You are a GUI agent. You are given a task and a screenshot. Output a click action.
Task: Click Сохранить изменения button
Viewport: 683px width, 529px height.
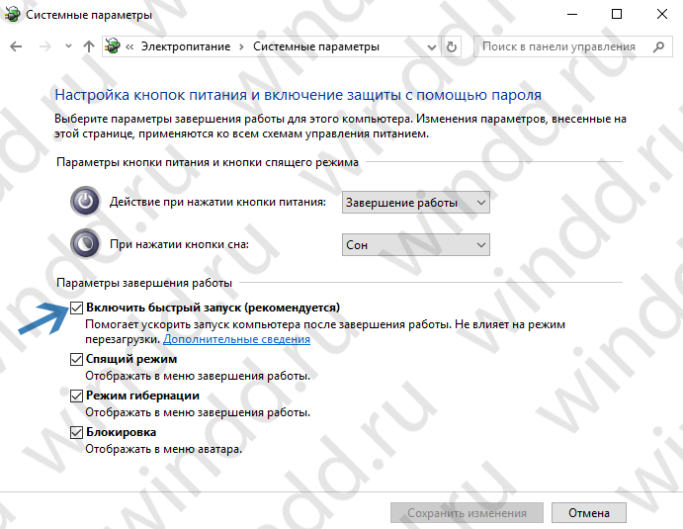point(467,513)
